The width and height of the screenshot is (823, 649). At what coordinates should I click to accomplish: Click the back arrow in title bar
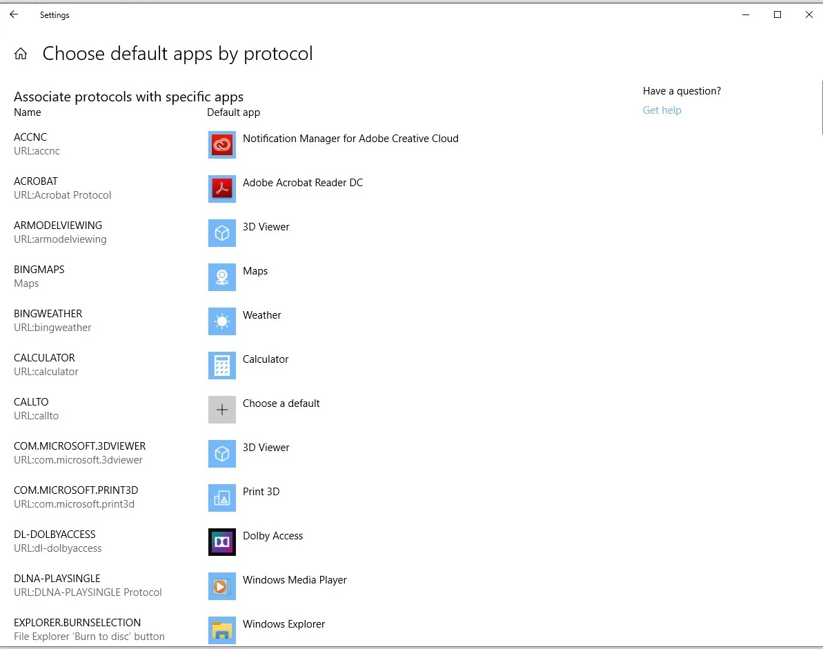[x=14, y=14]
